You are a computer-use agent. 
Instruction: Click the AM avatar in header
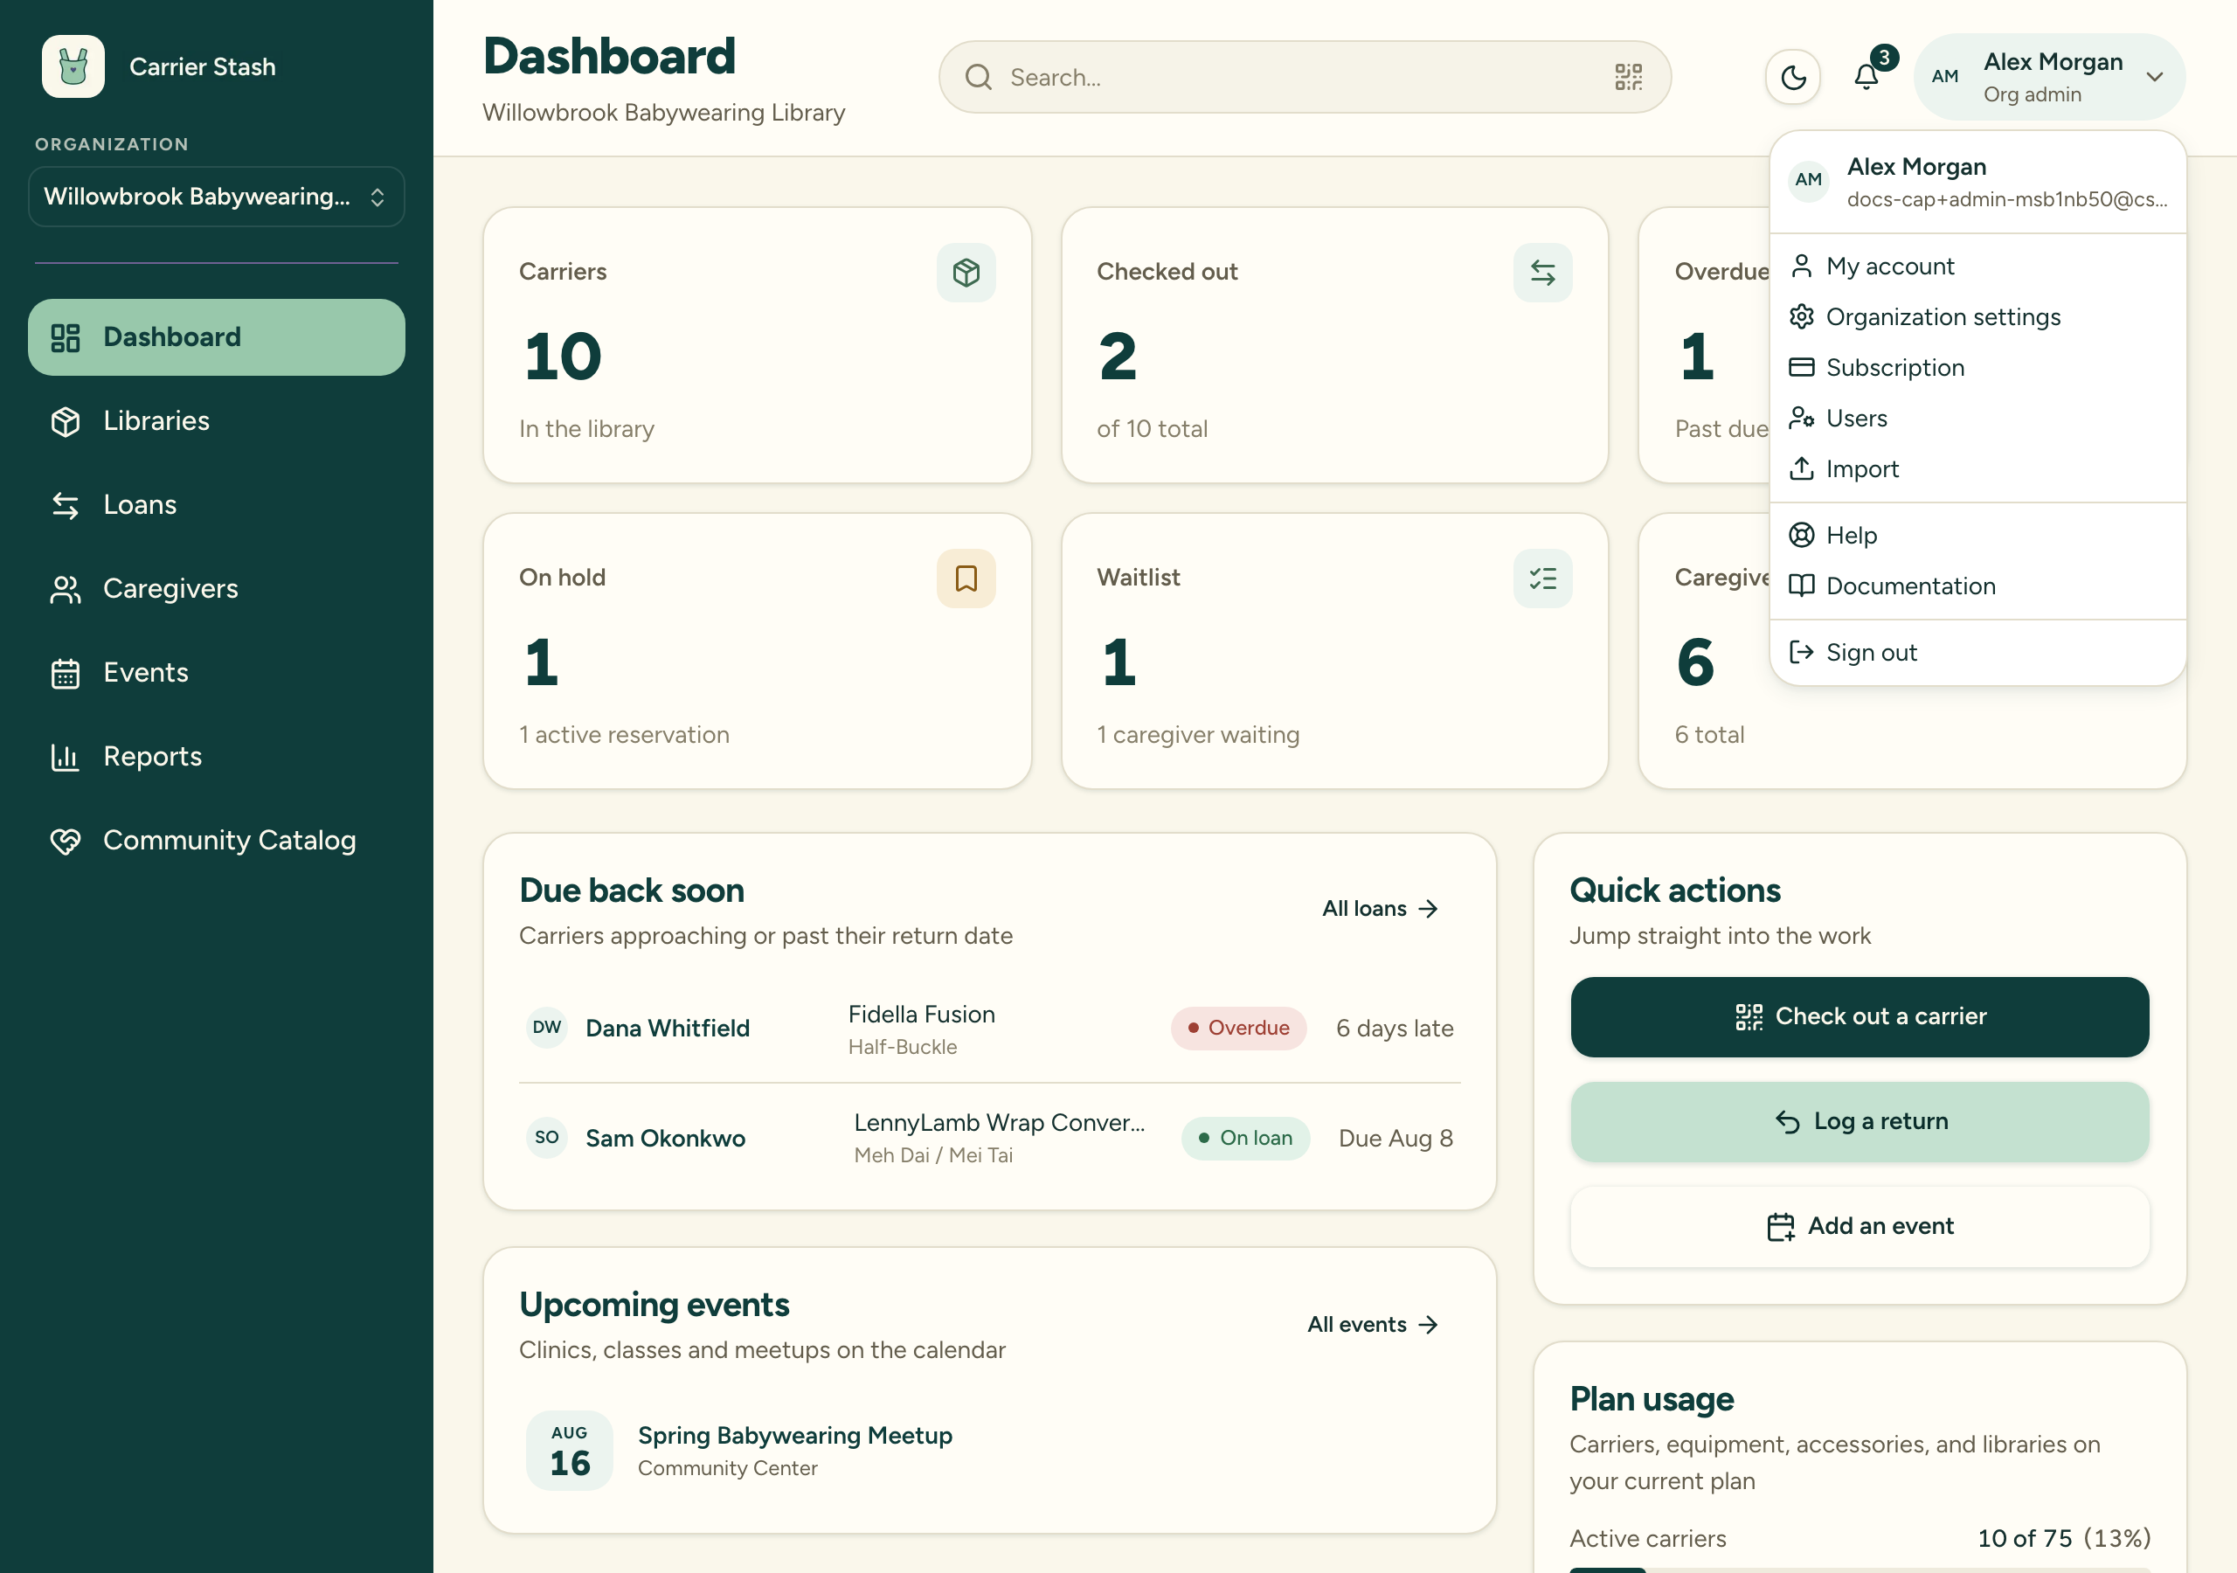[1945, 77]
